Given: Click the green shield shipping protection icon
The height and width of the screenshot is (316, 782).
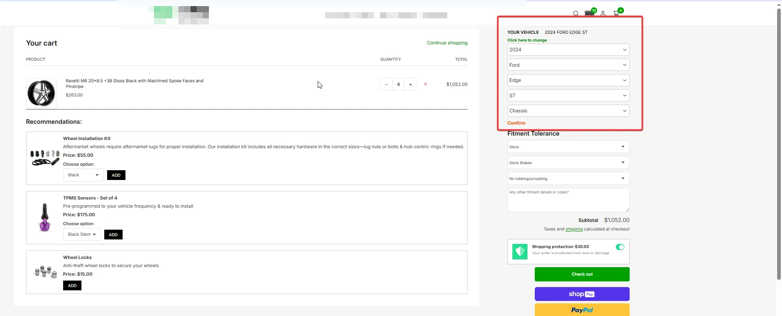Looking at the screenshot, I should click(520, 252).
